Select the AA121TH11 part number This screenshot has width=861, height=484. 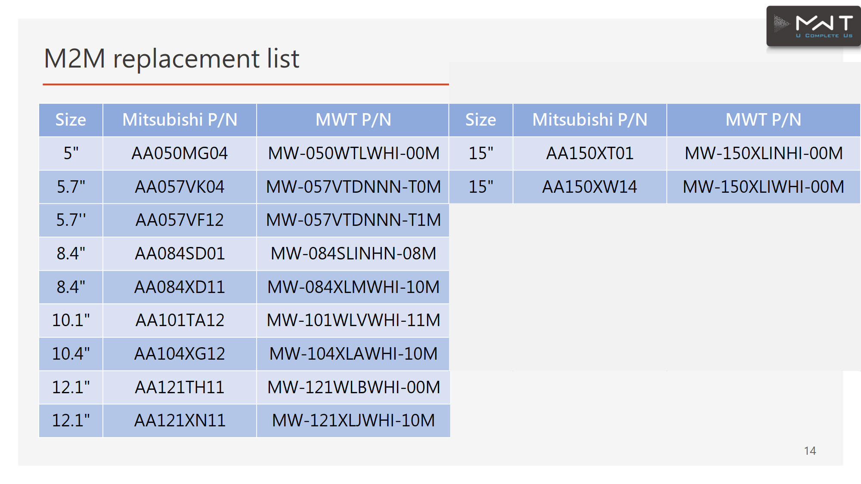pos(180,387)
